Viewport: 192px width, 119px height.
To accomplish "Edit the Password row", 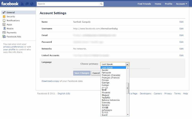I will 181,42.
